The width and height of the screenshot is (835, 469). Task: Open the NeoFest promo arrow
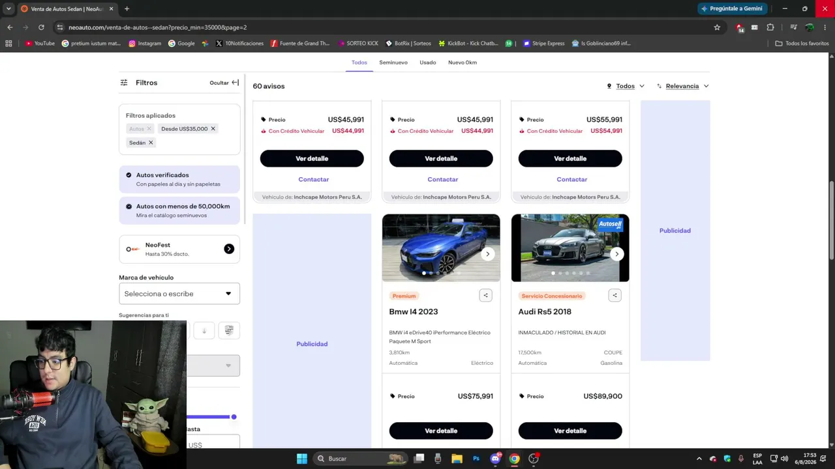(x=229, y=249)
